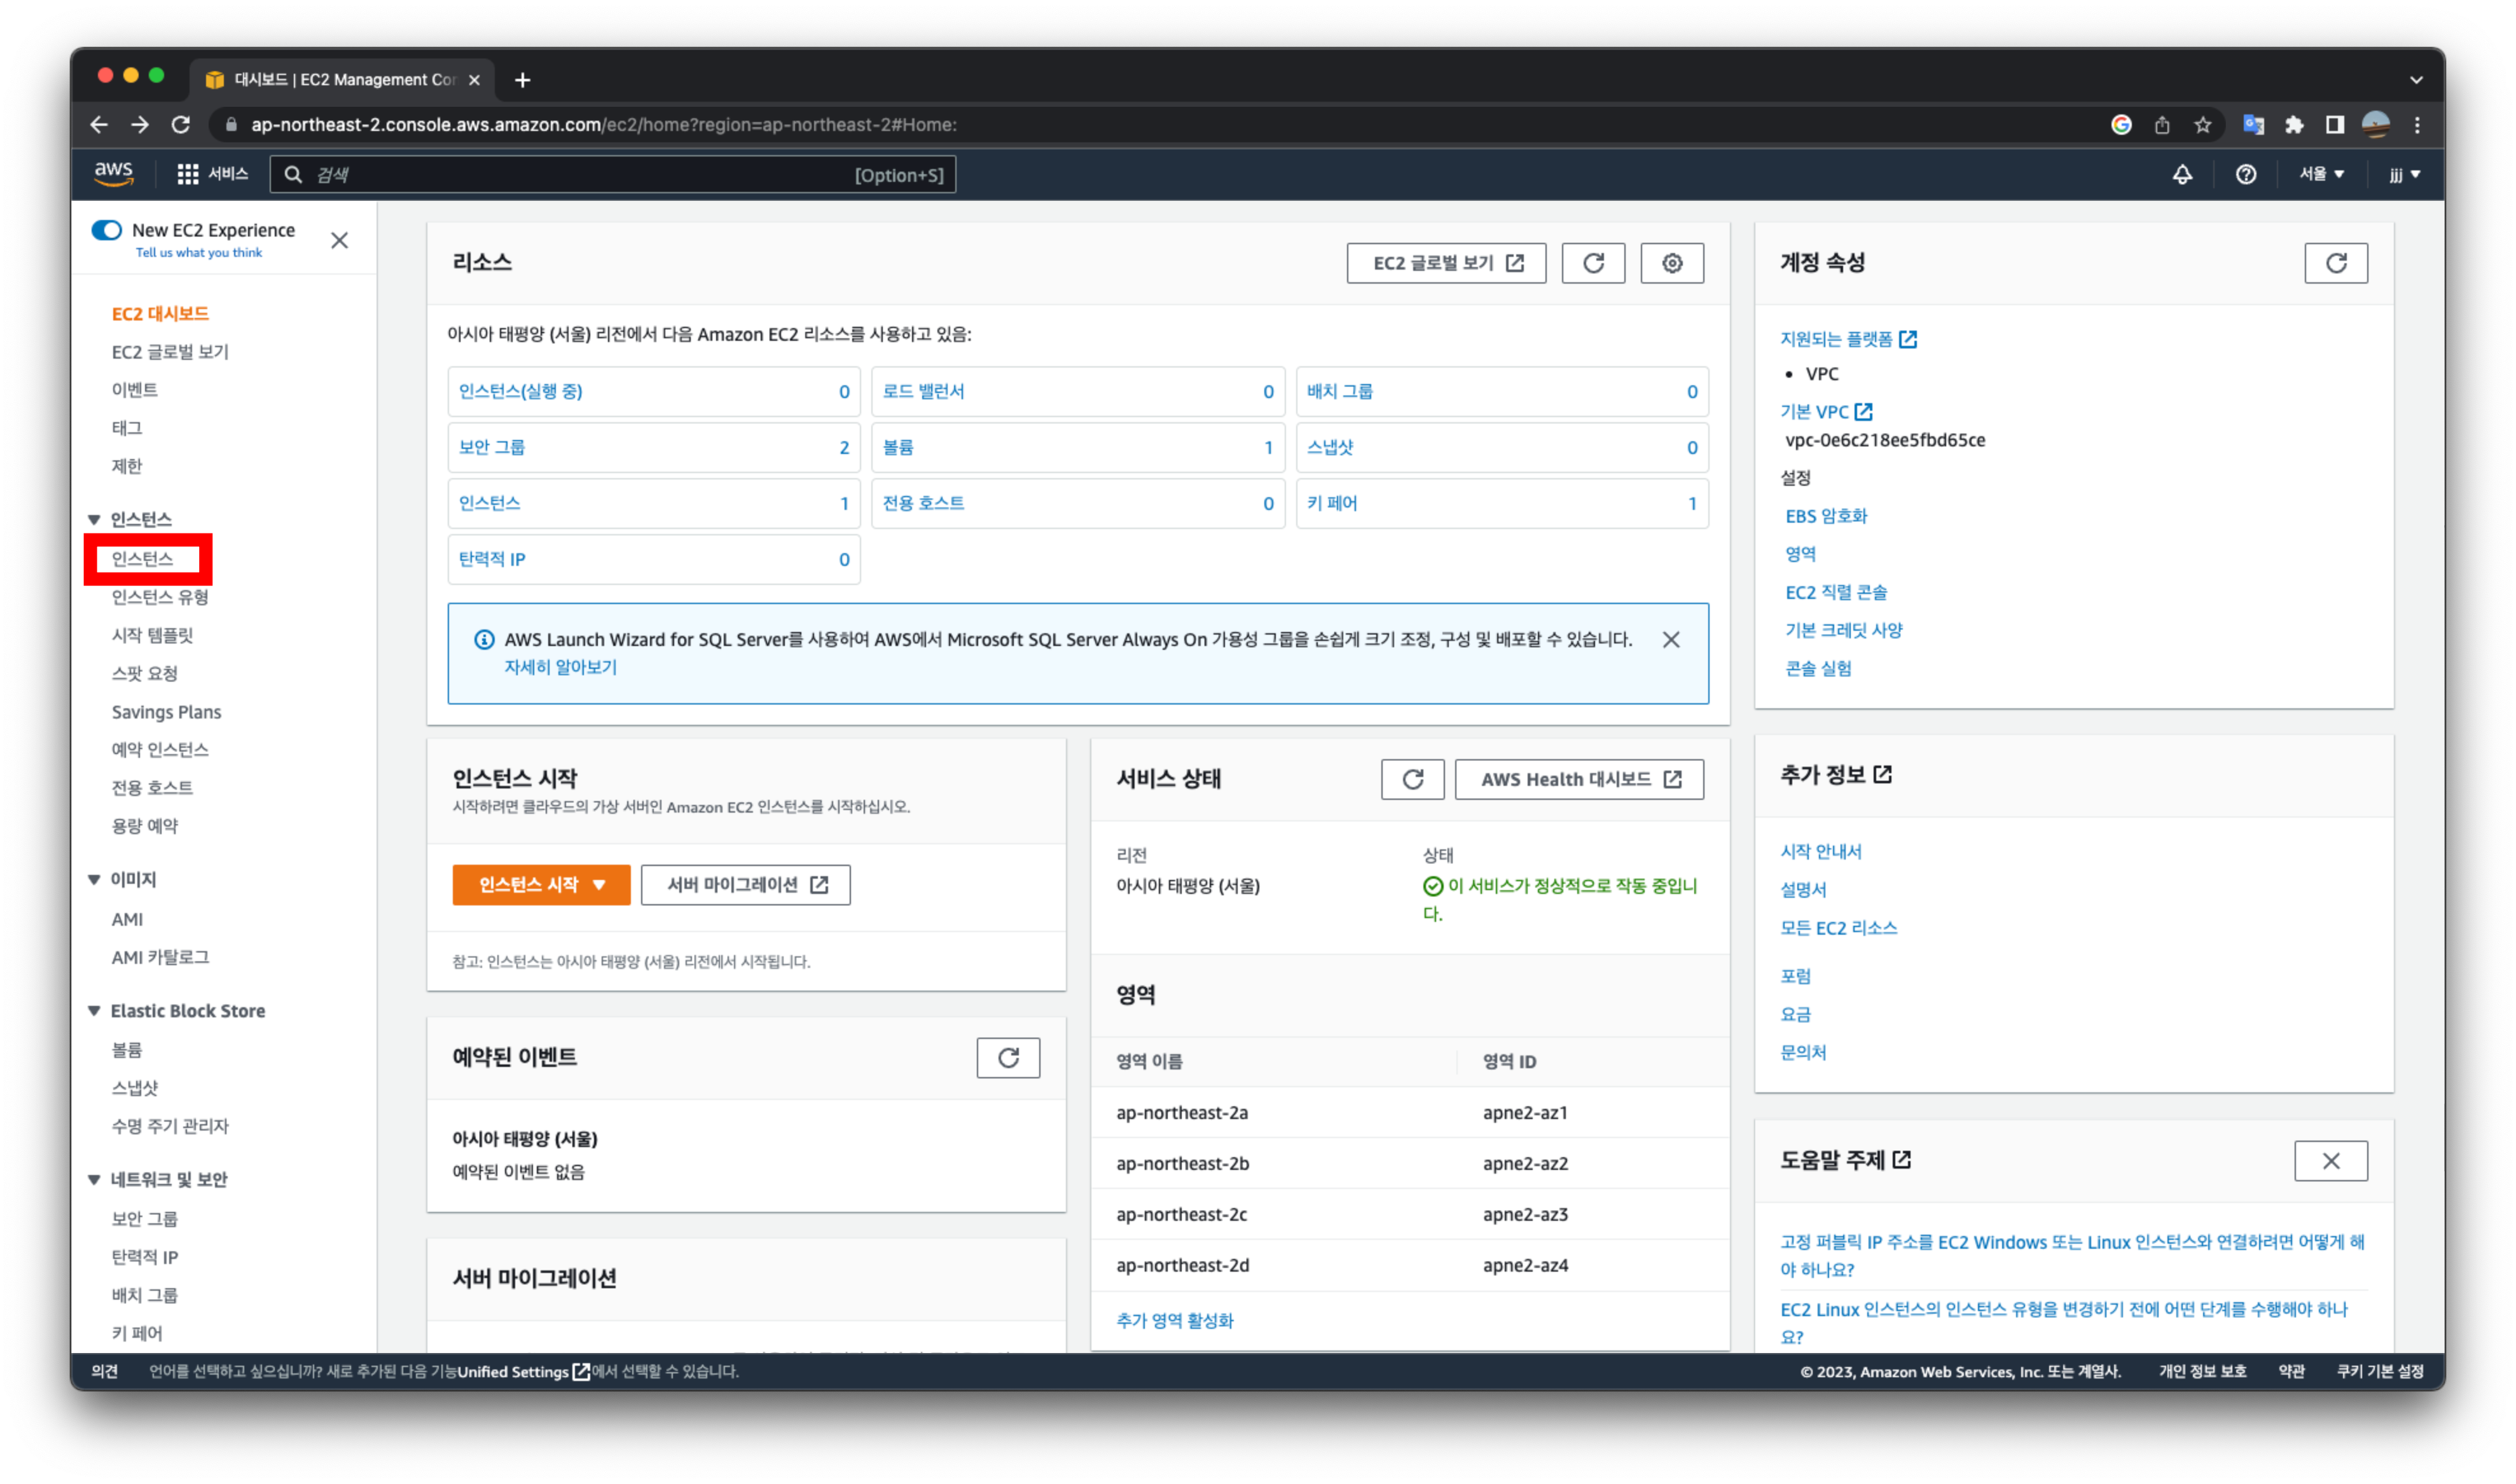Screen dimensions: 2516x1484
Task: Open the Chrome extensions puzzle icon
Action: point(2293,125)
